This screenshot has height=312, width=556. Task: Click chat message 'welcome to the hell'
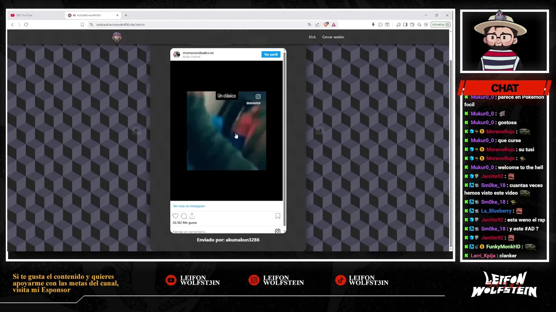[x=520, y=167]
